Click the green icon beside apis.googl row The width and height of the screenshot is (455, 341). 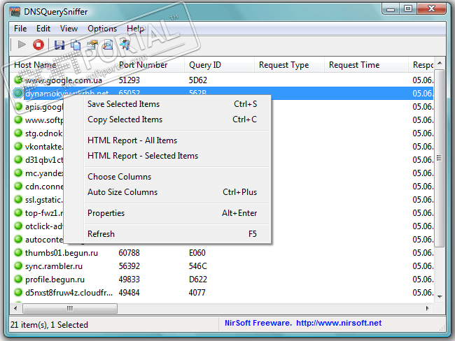(18, 106)
